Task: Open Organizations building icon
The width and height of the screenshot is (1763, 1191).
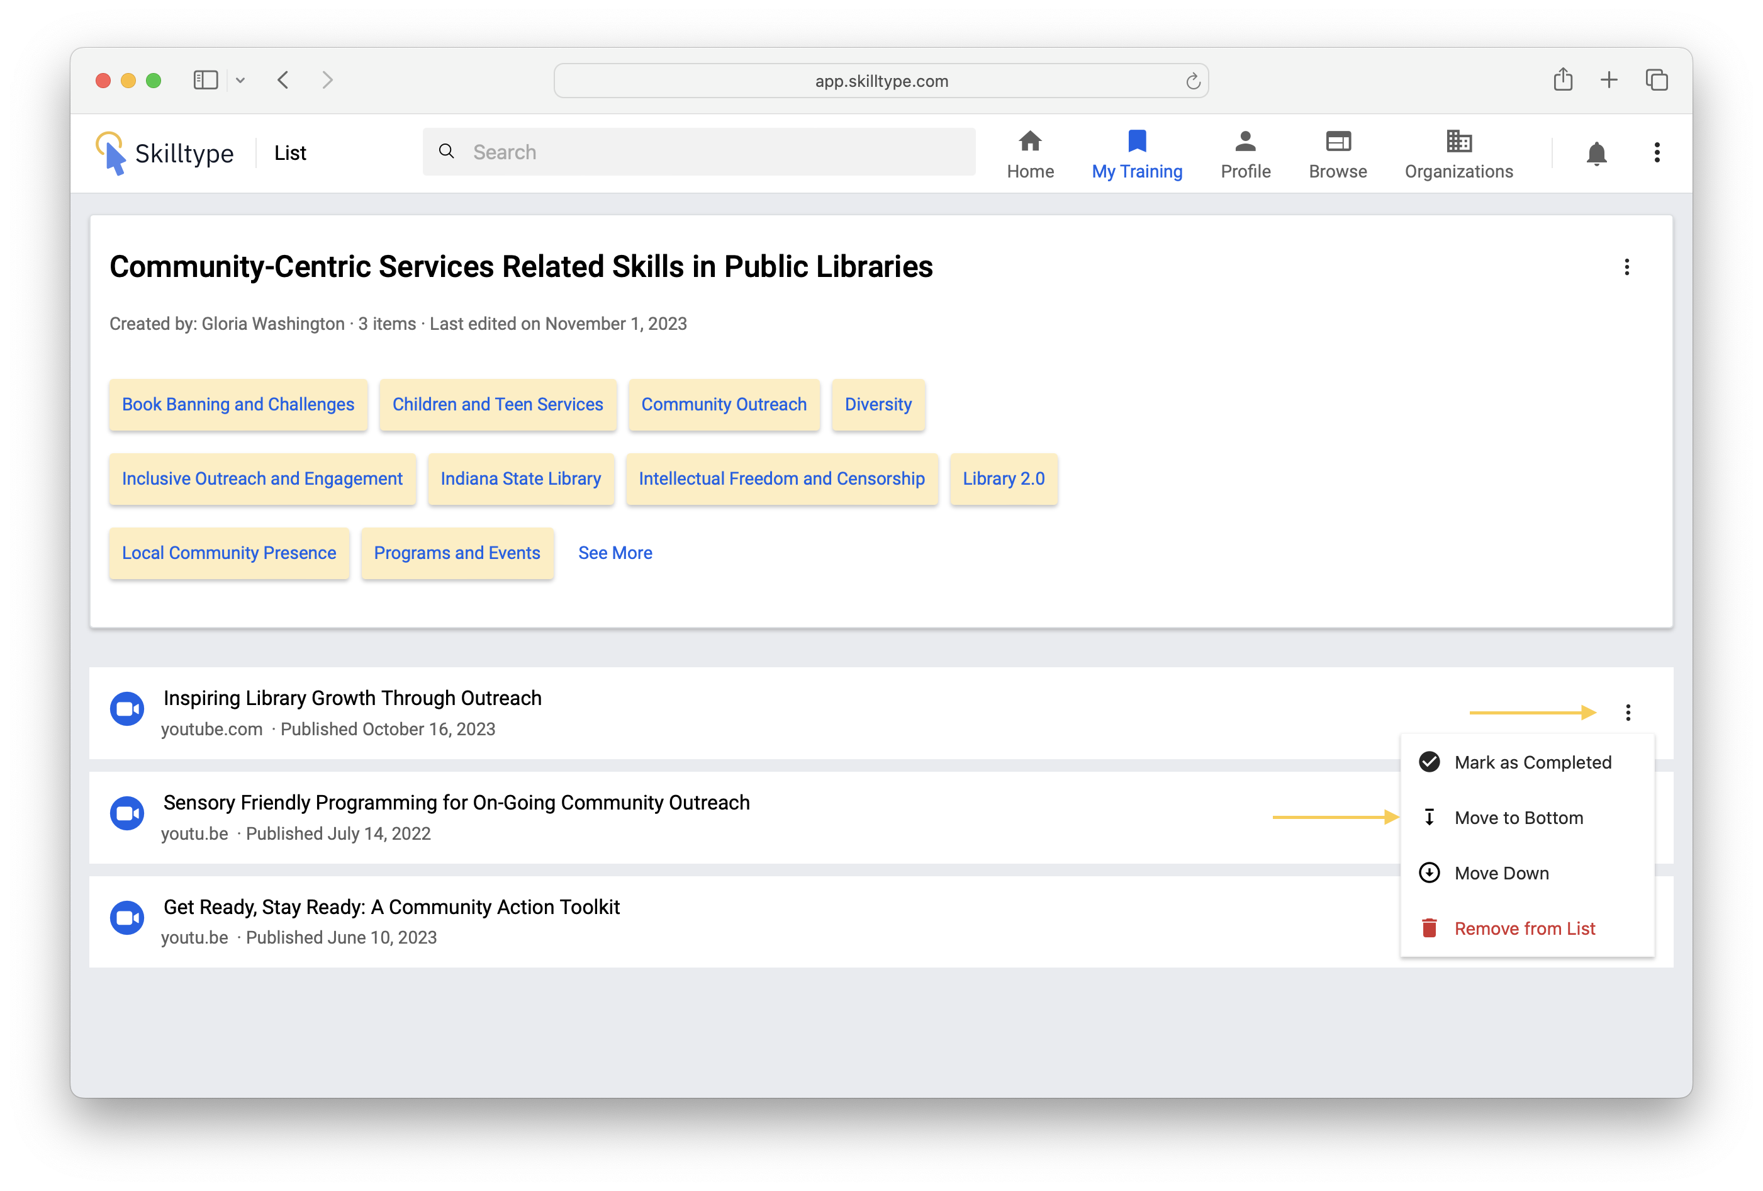Action: pyautogui.click(x=1458, y=142)
